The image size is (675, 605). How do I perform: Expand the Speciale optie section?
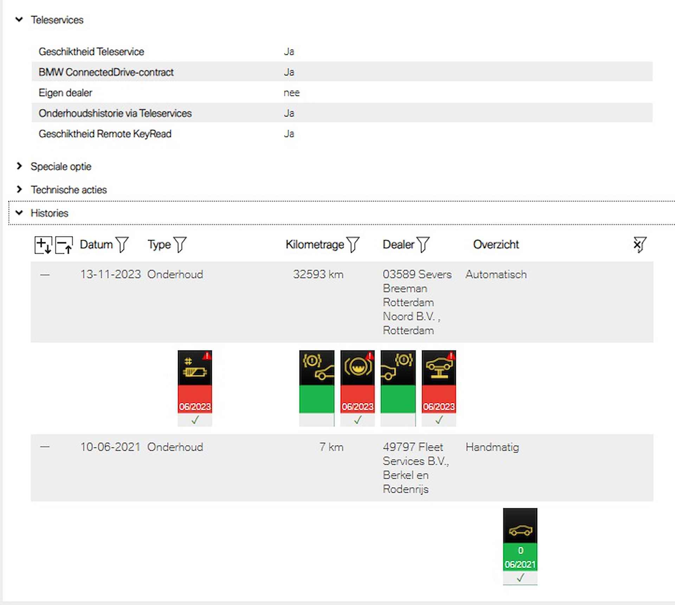[19, 166]
